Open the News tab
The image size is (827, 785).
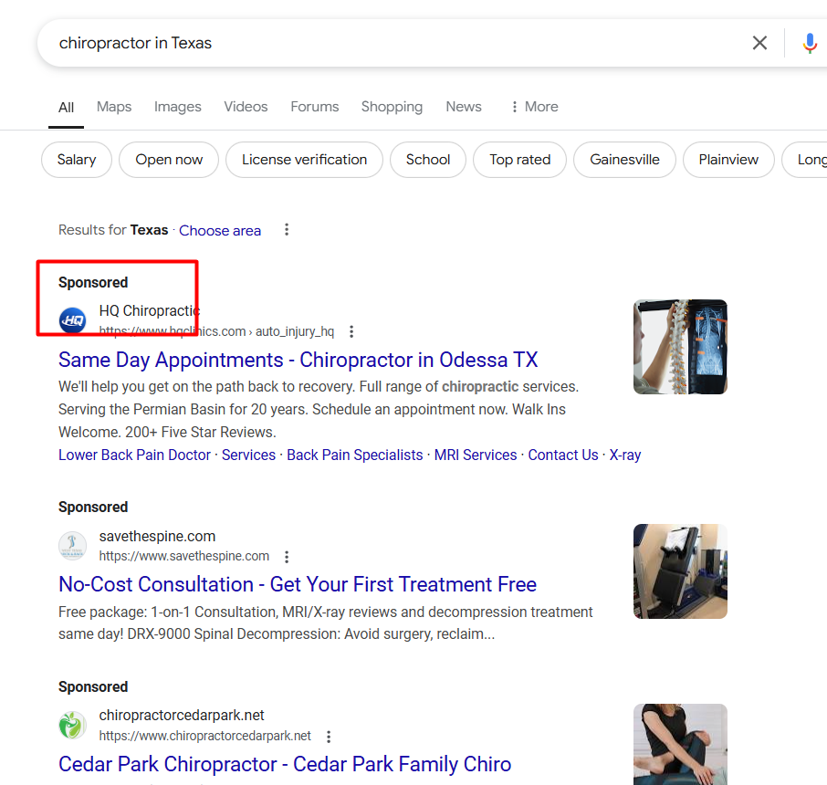coord(464,107)
